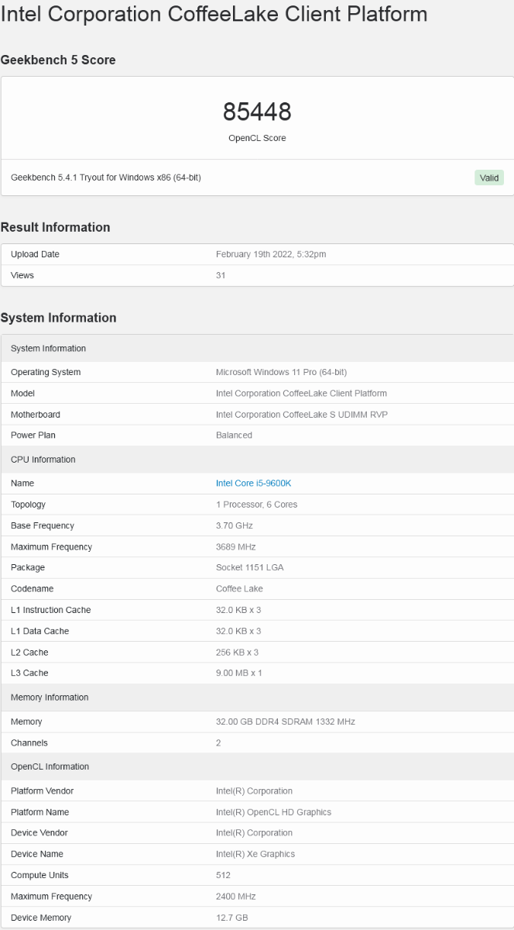This screenshot has height=930, width=514.
Task: Click the OpenCL Information table header
Action: coord(50,766)
